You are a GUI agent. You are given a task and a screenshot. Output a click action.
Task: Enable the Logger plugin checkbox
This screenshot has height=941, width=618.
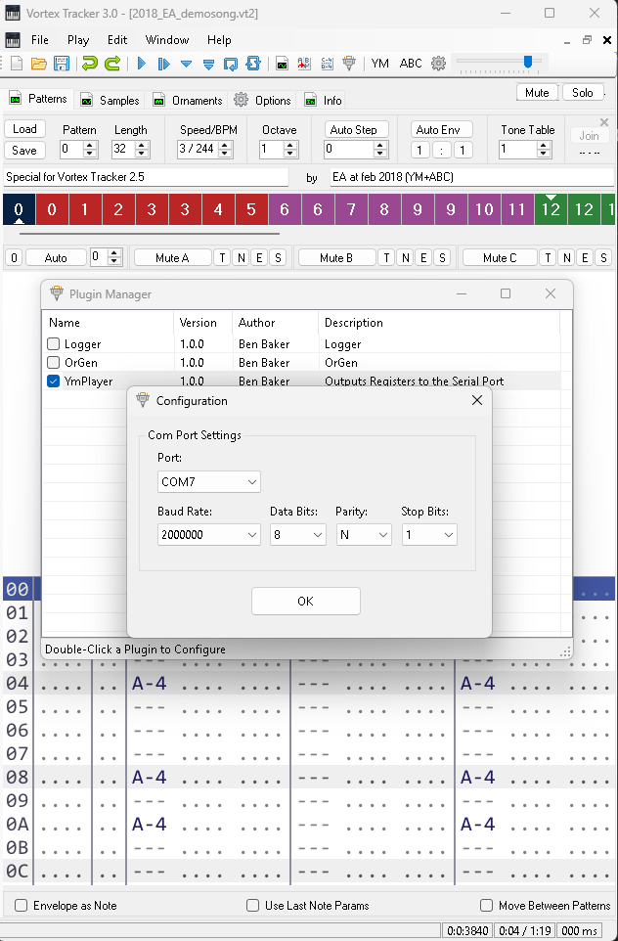click(54, 344)
